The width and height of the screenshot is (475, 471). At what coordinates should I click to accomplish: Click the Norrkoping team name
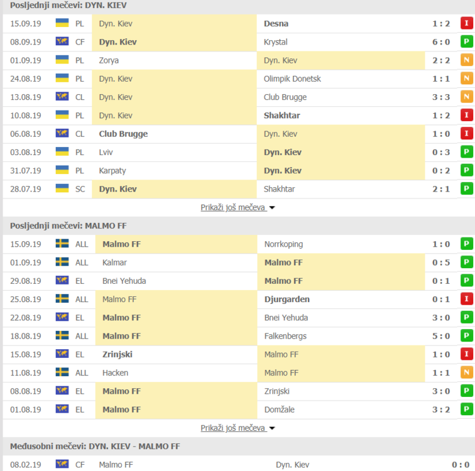click(283, 244)
